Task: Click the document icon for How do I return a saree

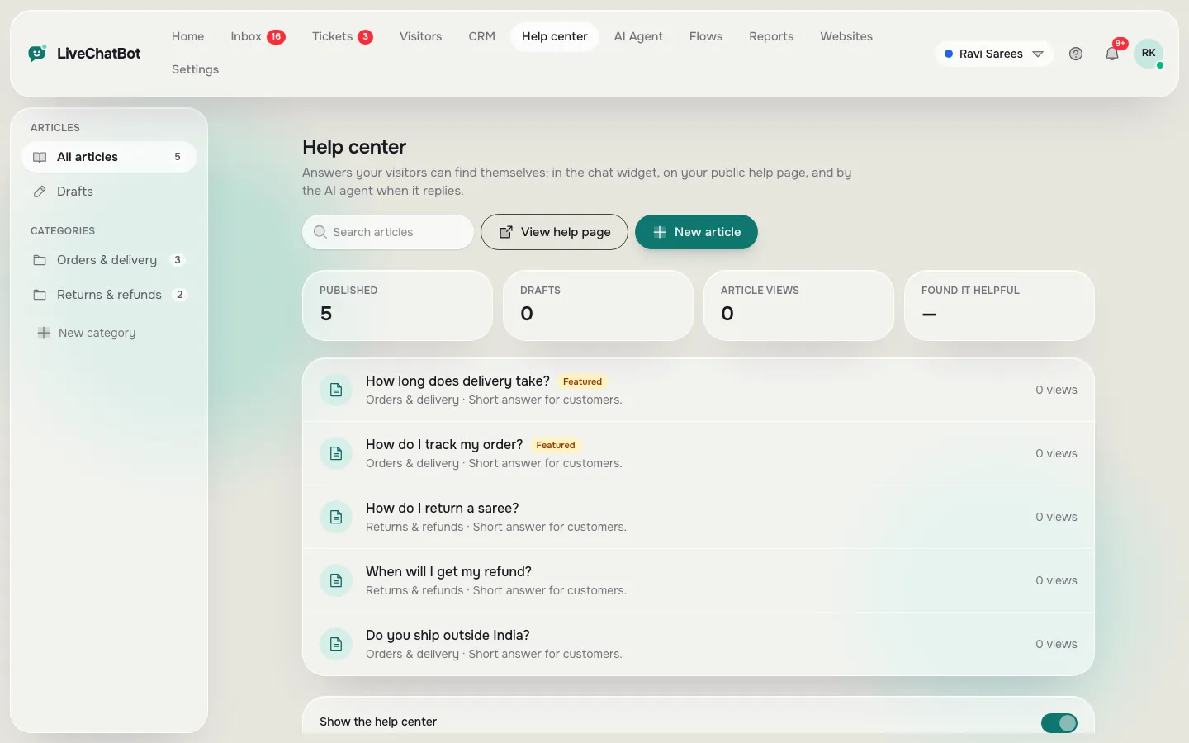Action: [x=336, y=517]
